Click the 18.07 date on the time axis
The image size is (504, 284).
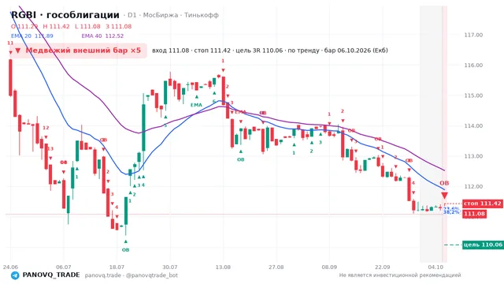[x=117, y=267]
